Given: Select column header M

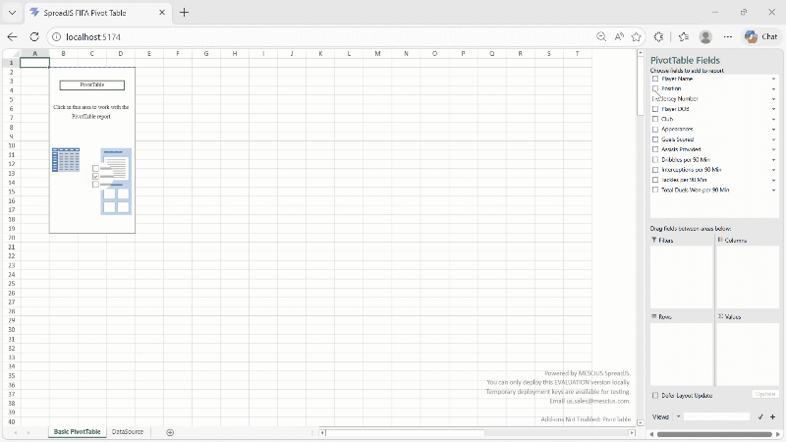Looking at the screenshot, I should click(377, 54).
